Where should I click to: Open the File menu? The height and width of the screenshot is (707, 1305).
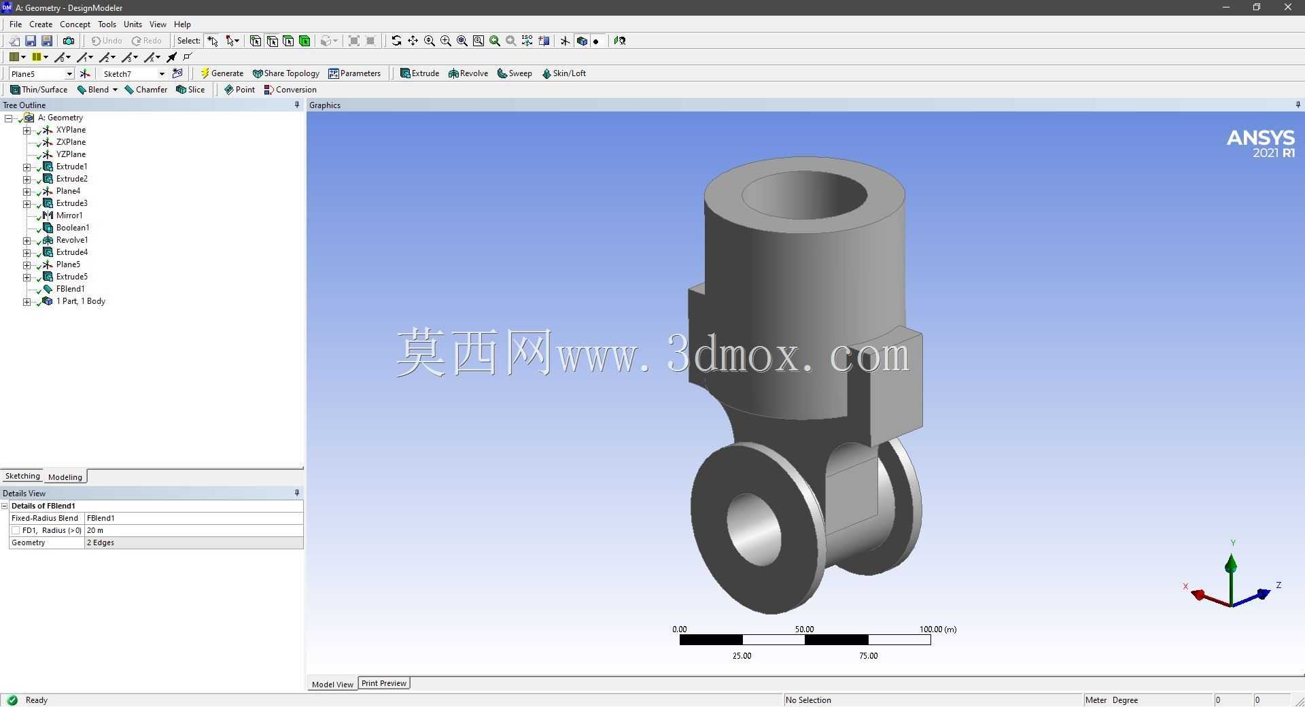(x=16, y=24)
